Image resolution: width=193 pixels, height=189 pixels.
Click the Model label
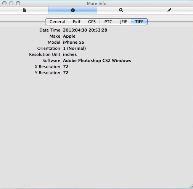tap(54, 42)
